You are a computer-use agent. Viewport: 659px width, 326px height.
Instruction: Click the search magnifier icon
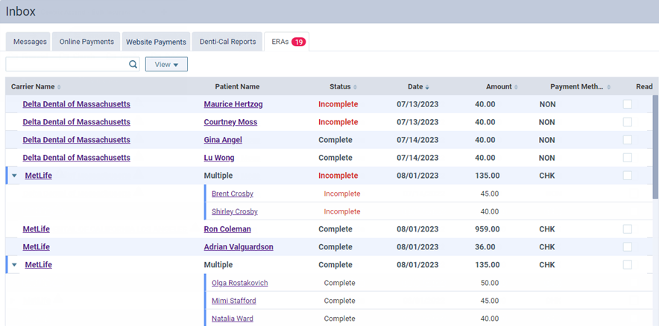[133, 65]
